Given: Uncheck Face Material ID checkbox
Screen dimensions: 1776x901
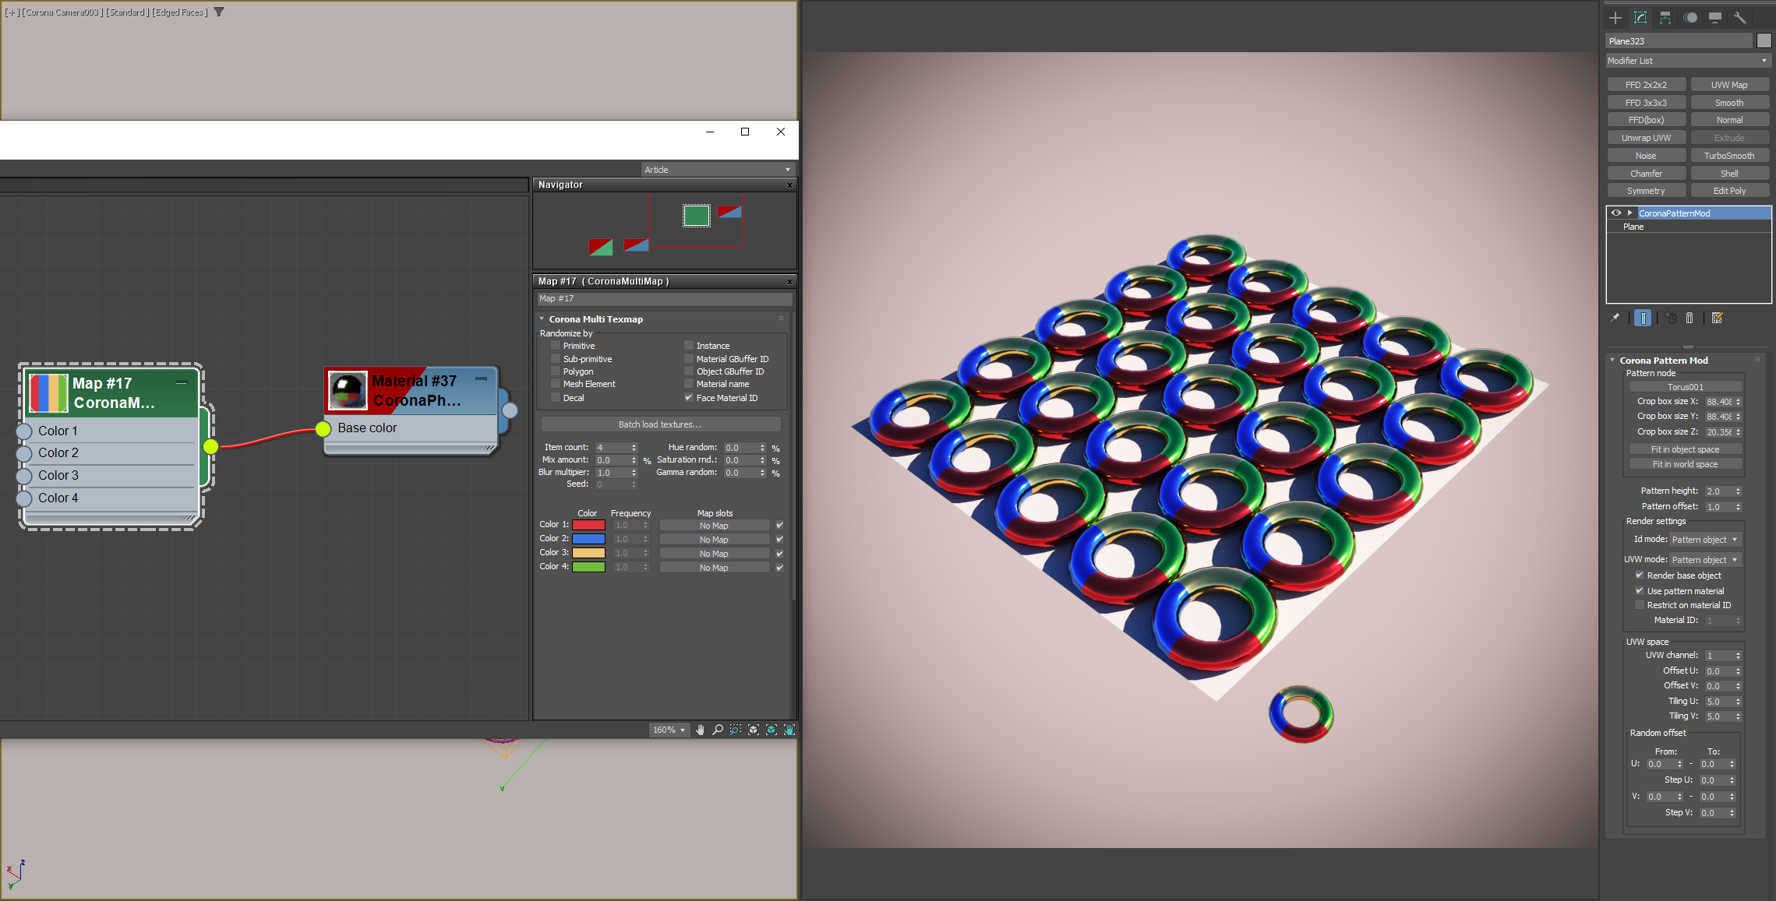Looking at the screenshot, I should 689,398.
